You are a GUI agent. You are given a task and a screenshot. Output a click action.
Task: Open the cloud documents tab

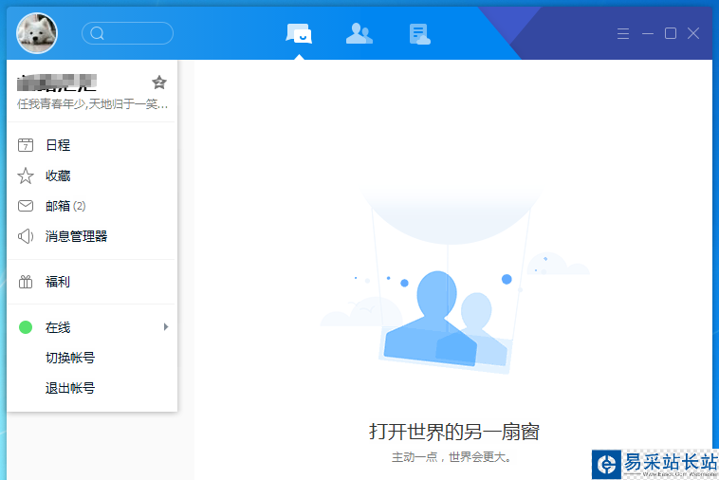[x=419, y=34]
